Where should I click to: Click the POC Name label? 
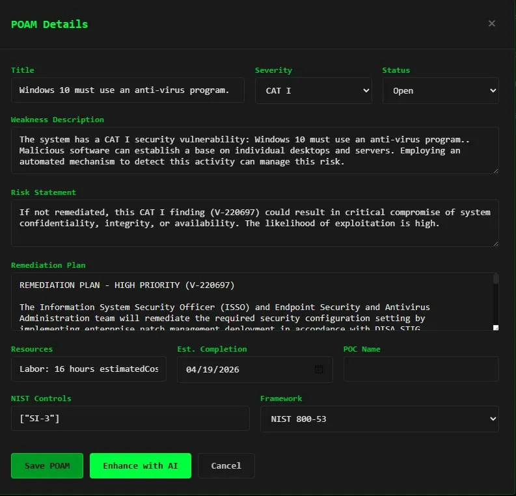(362, 349)
